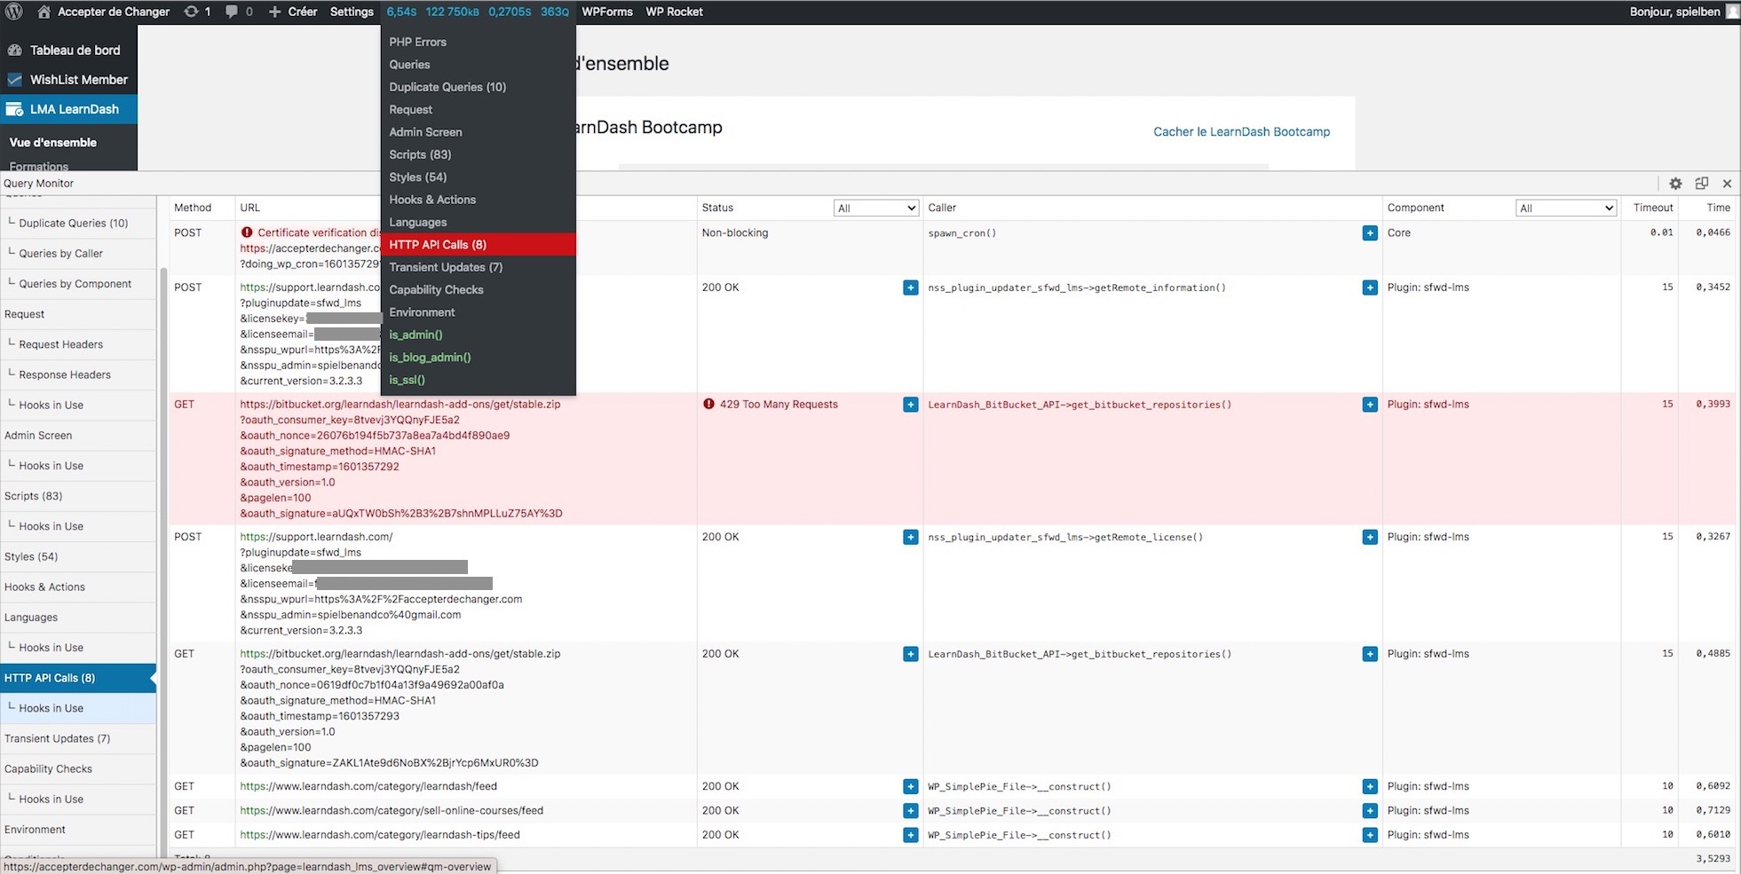Click the Créer plus item in admin bar
Image resolution: width=1741 pixels, height=874 pixels.
pyautogui.click(x=293, y=12)
